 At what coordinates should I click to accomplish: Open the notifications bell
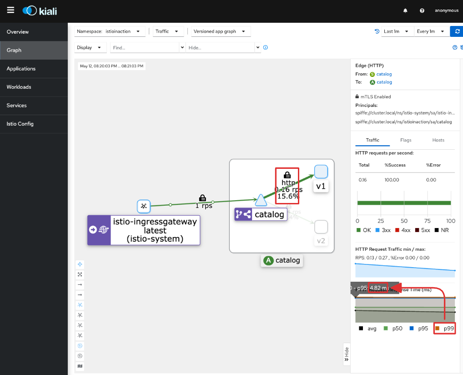[x=405, y=10]
